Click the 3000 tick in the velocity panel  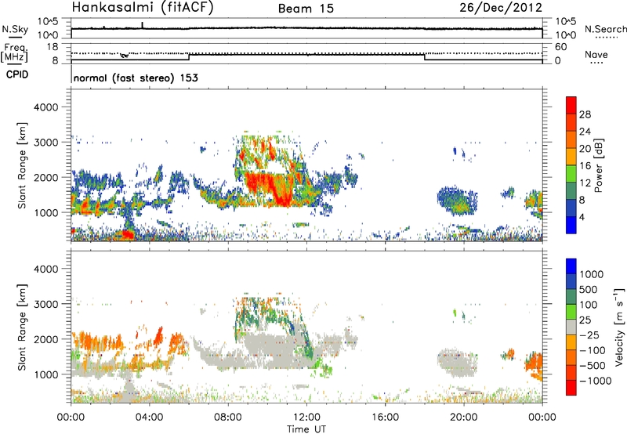(45, 304)
